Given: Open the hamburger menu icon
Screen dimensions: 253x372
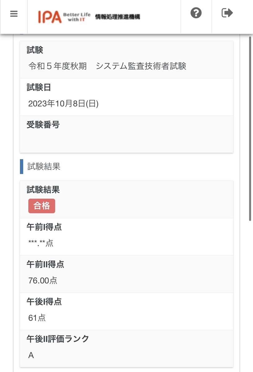Looking at the screenshot, I should (x=14, y=14).
